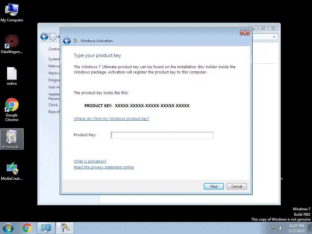Viewport: 312px width, 234px height.
Task: Open the volume speaker tray icon
Action: click(x=281, y=228)
